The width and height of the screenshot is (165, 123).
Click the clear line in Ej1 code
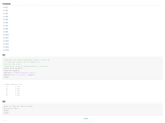tap(6, 77)
